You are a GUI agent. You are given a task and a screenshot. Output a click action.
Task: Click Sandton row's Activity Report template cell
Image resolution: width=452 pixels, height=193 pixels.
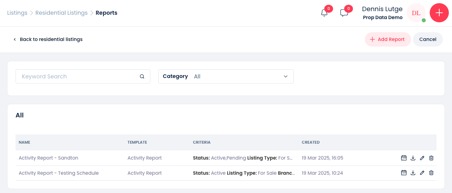click(144, 158)
